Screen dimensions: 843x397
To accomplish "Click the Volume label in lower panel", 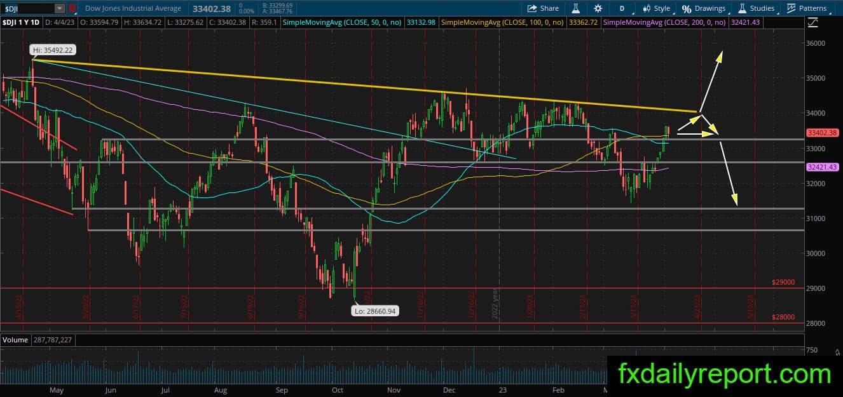I will pos(15,340).
